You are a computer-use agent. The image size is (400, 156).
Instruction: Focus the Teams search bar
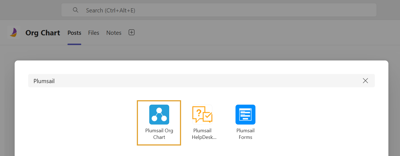(x=219, y=10)
